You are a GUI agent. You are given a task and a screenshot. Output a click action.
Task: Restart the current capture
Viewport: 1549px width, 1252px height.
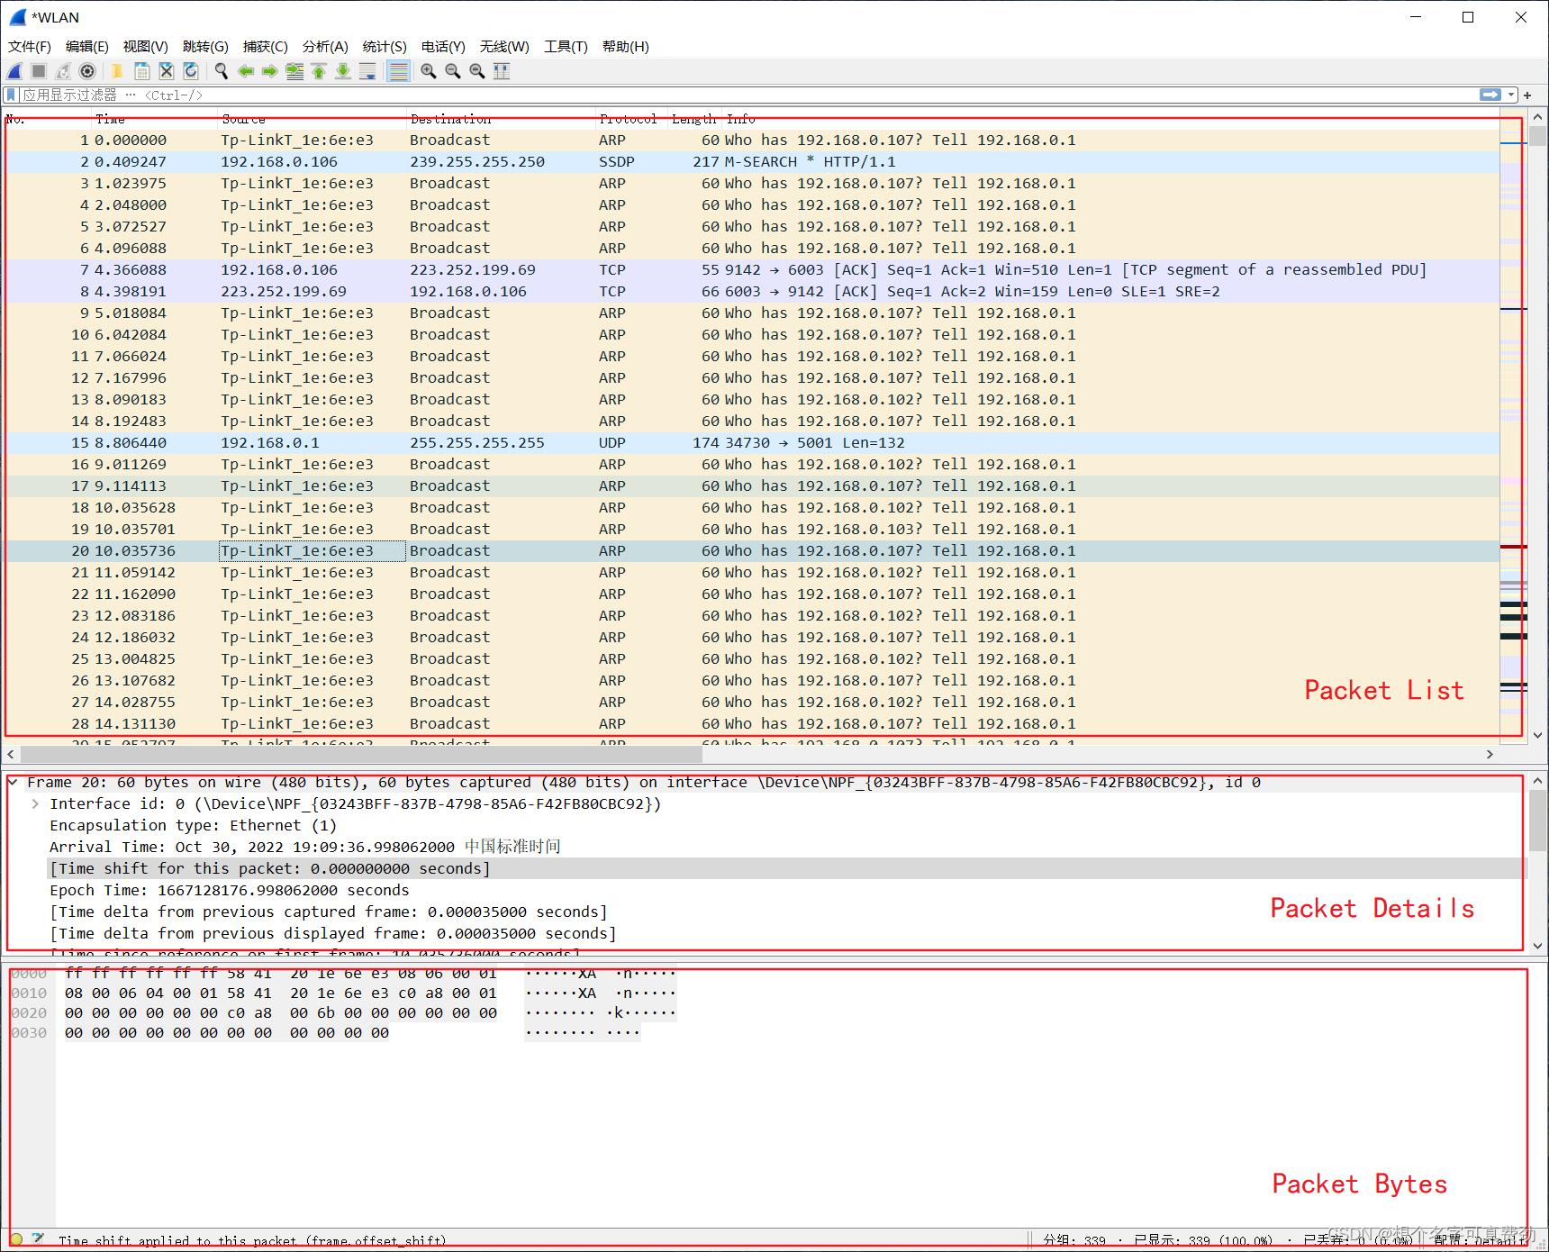point(63,71)
